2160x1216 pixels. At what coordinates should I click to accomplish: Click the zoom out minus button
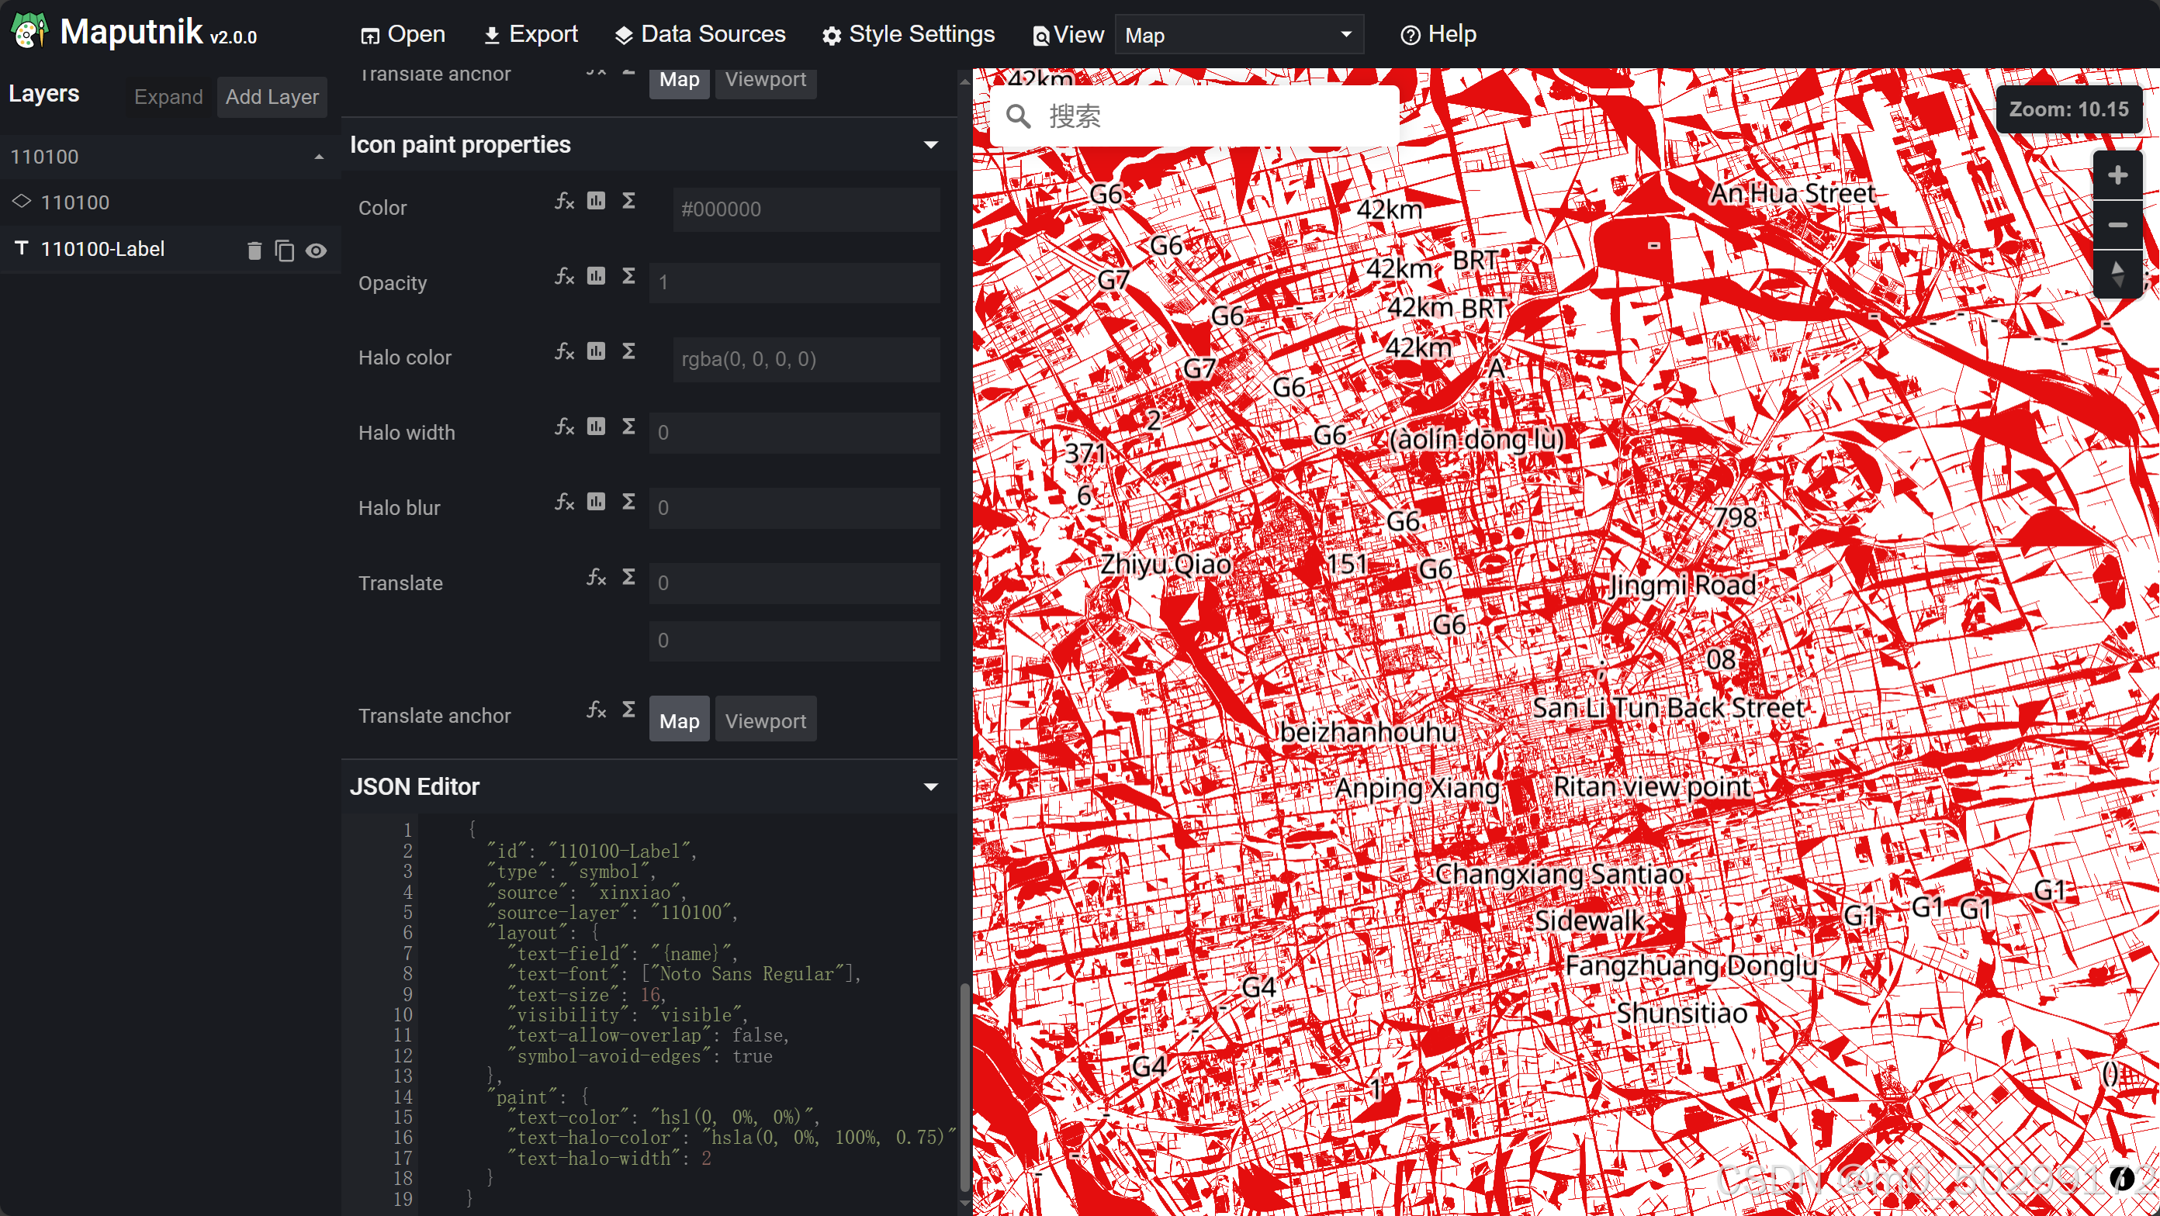(2117, 225)
